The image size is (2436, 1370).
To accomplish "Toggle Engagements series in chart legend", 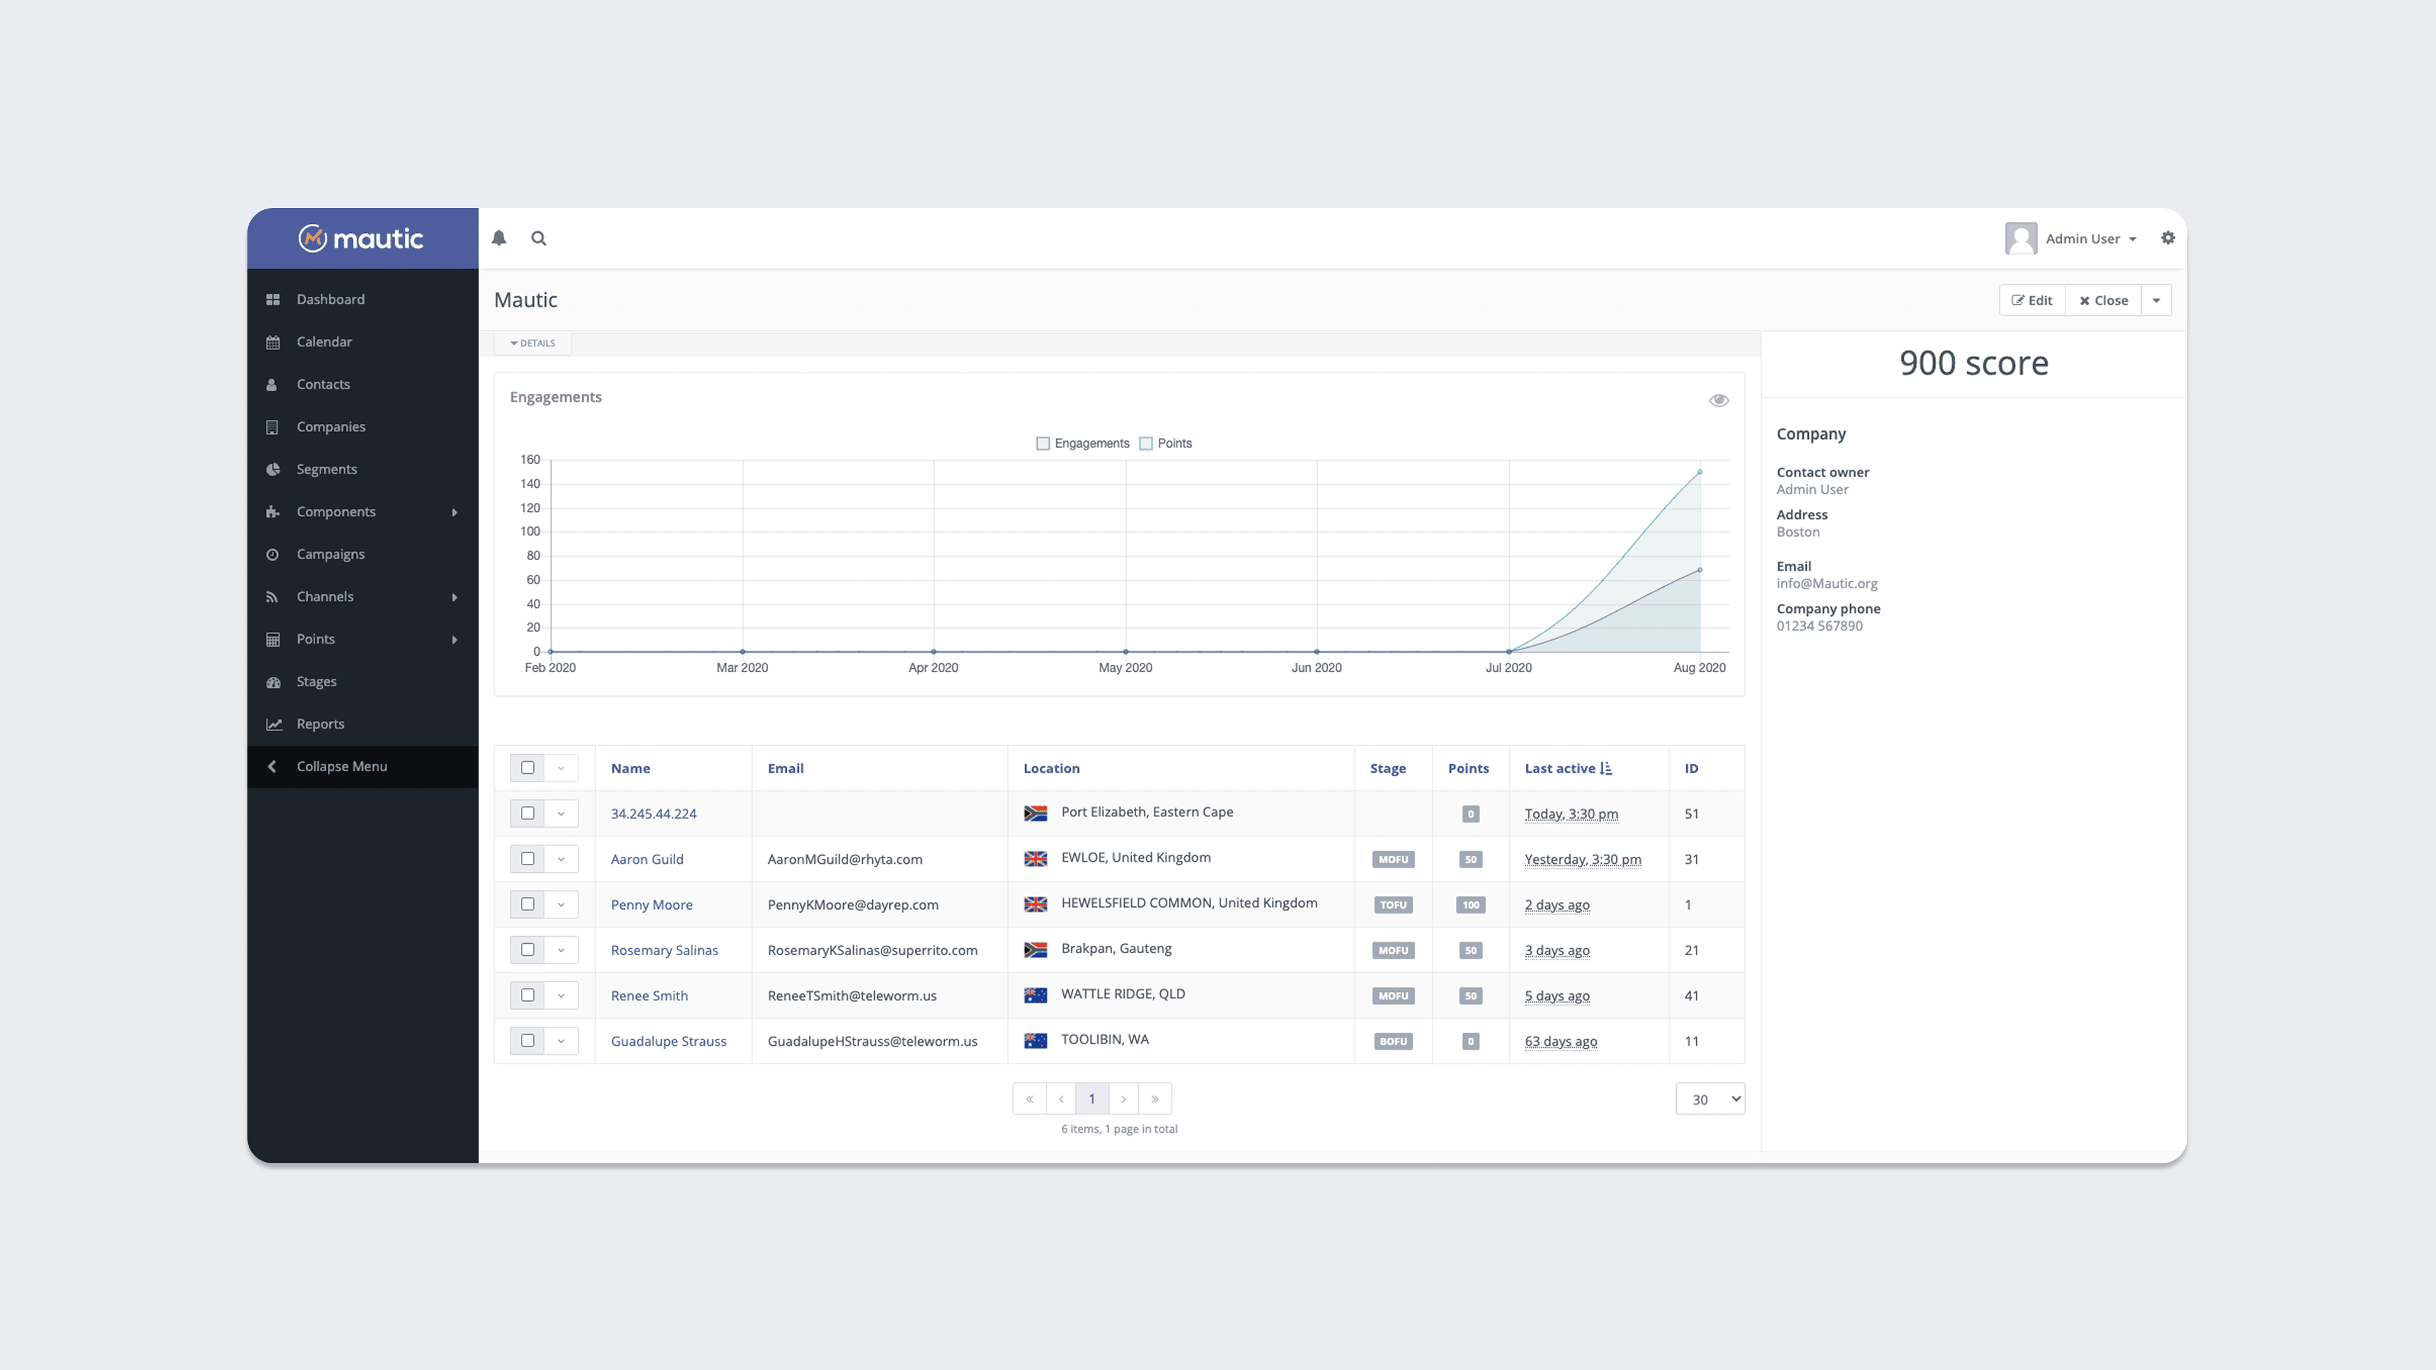I will (x=1083, y=443).
